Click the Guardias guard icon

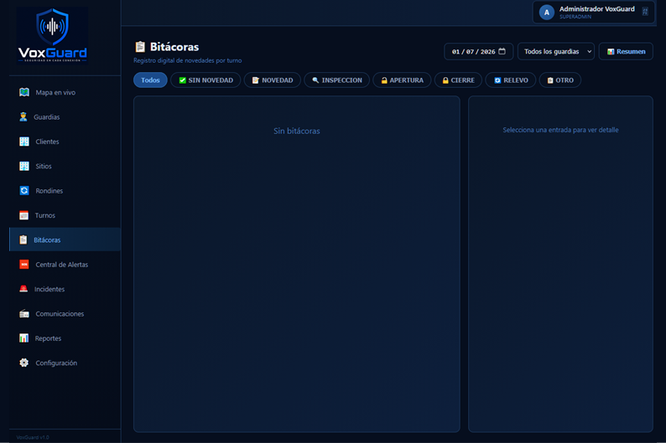[x=23, y=116]
